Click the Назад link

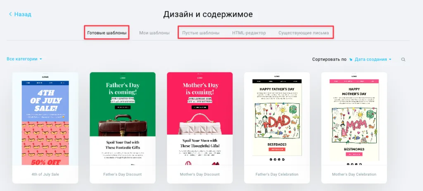[x=23, y=14]
